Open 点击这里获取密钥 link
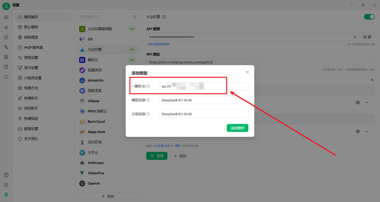This screenshot has width=380, height=202. [x=158, y=44]
